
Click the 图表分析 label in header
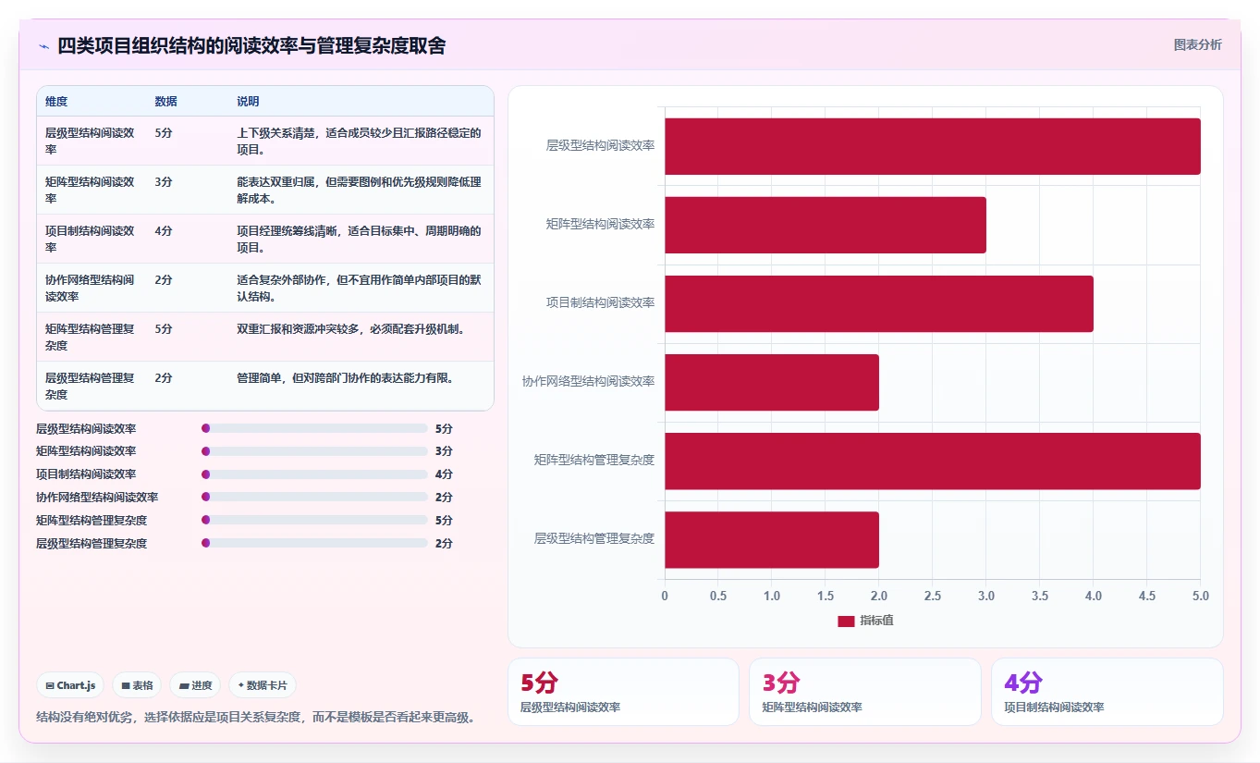point(1197,44)
